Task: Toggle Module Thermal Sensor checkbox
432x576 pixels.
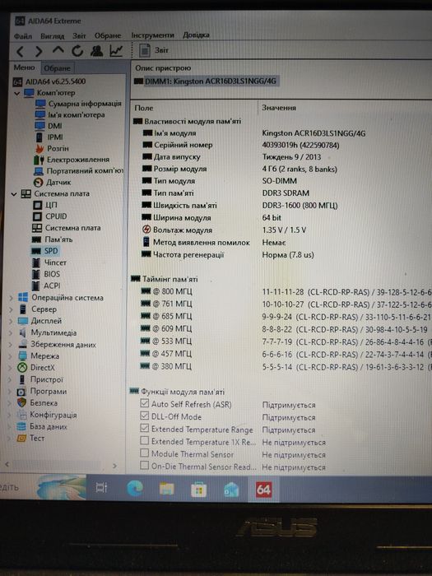Action: click(145, 453)
